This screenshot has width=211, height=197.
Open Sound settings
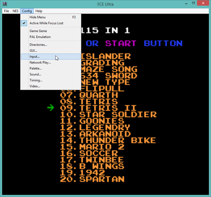coord(51,74)
